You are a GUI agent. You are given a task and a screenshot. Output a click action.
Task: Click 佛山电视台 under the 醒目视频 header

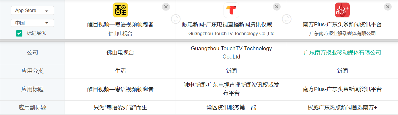coord(120,33)
